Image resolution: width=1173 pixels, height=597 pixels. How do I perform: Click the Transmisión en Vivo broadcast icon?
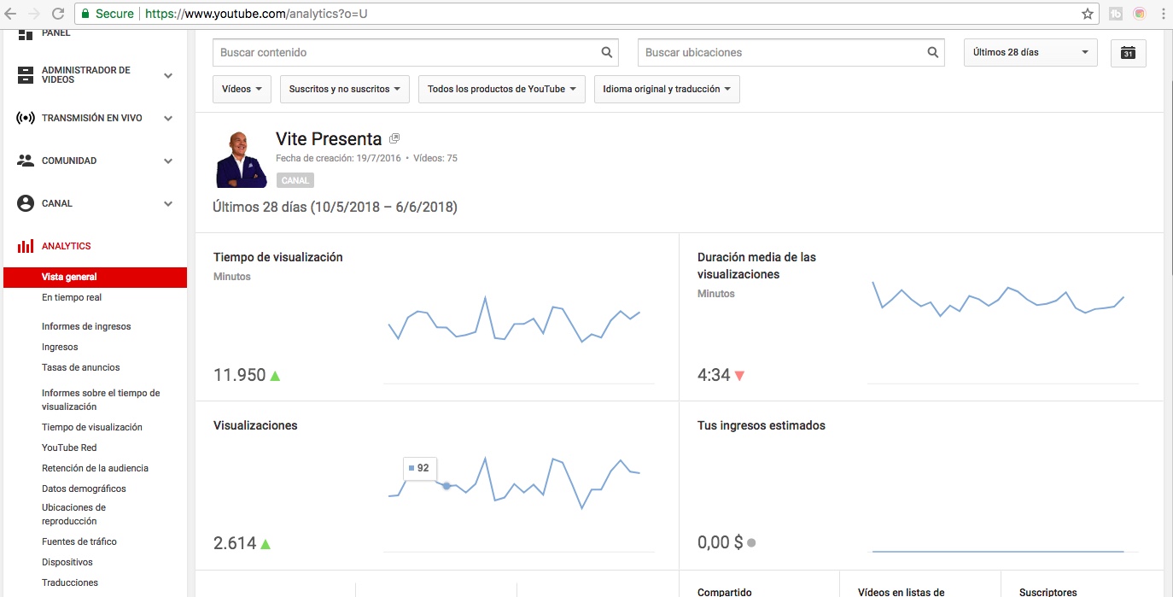(x=26, y=118)
